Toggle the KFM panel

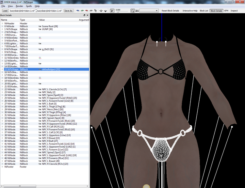click(226, 11)
